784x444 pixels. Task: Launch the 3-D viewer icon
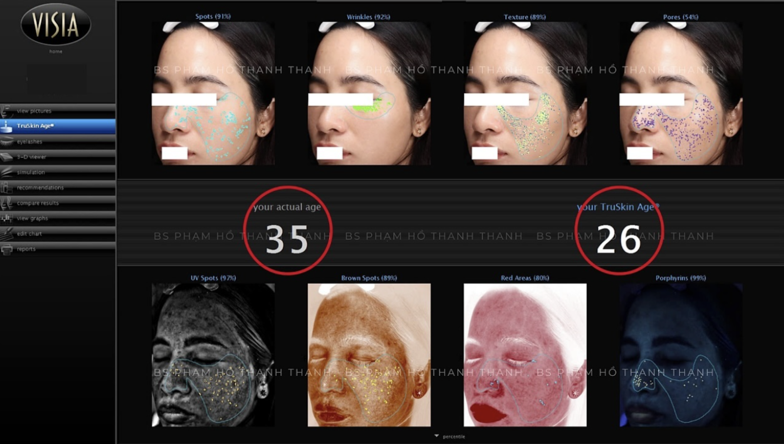pyautogui.click(x=6, y=157)
